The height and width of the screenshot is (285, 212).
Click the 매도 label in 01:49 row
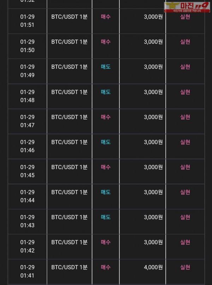(106, 67)
